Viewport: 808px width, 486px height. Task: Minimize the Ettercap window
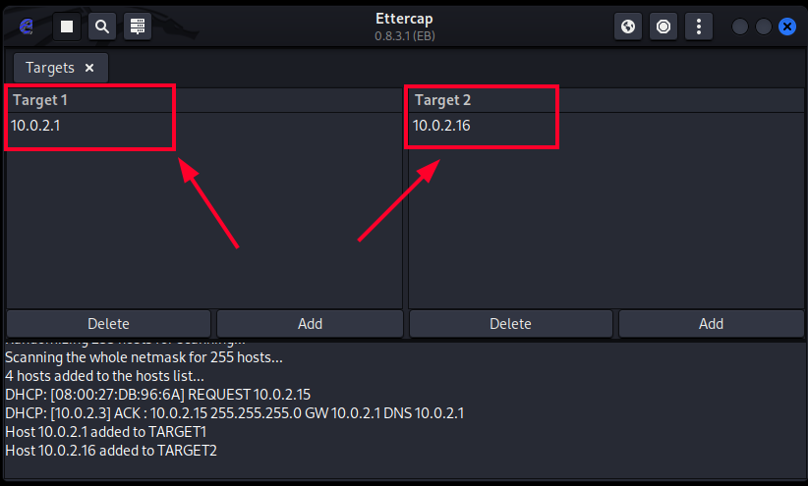point(740,27)
